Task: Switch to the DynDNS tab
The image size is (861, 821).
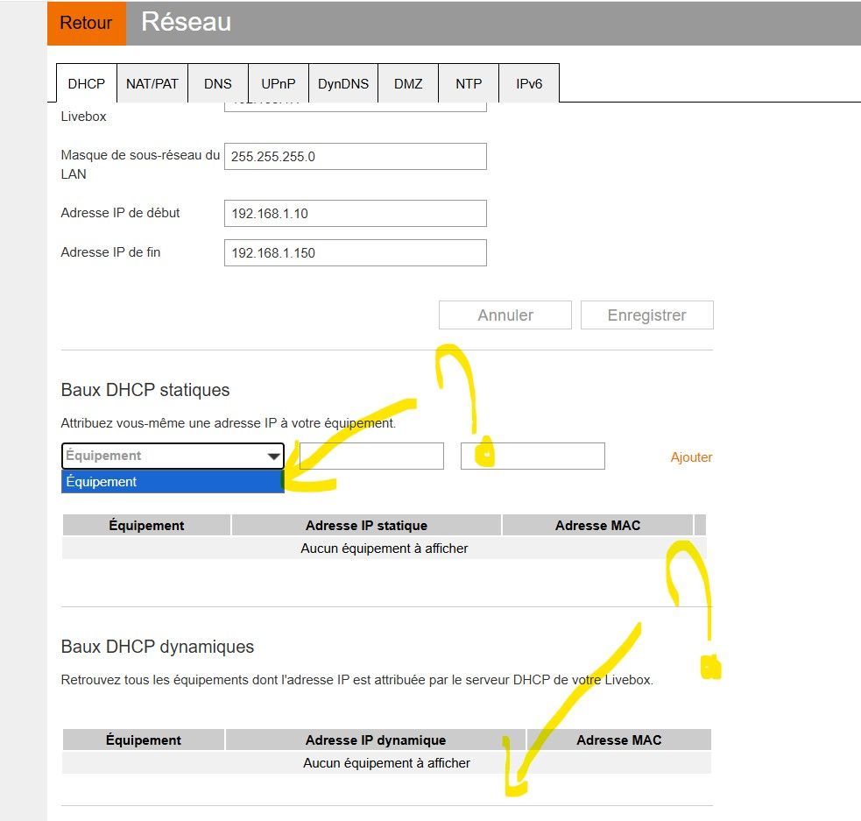Action: (x=343, y=83)
